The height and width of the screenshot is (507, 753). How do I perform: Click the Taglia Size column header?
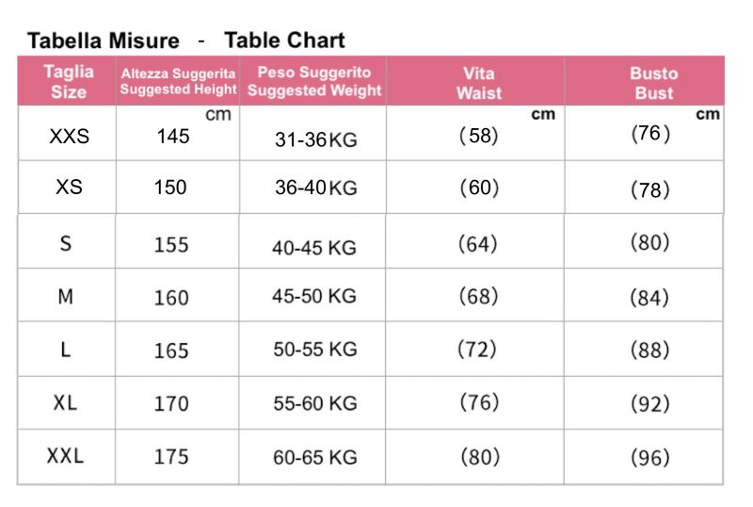tap(69, 82)
